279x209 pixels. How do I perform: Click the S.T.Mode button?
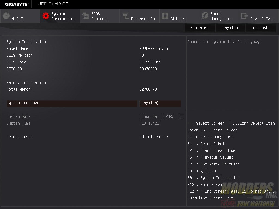pyautogui.click(x=200, y=28)
